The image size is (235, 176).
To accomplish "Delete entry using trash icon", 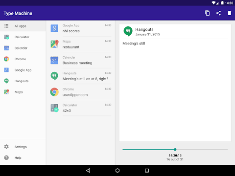I will [230, 13].
